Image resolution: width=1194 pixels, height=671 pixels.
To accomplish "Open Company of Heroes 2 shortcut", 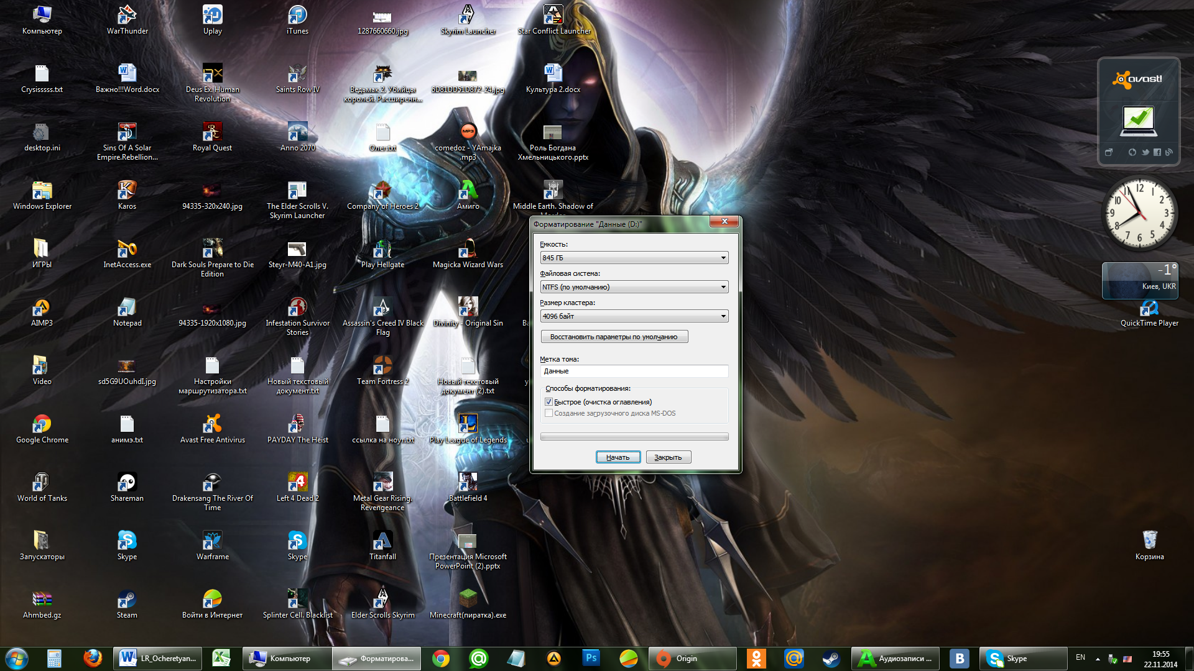I will (382, 195).
